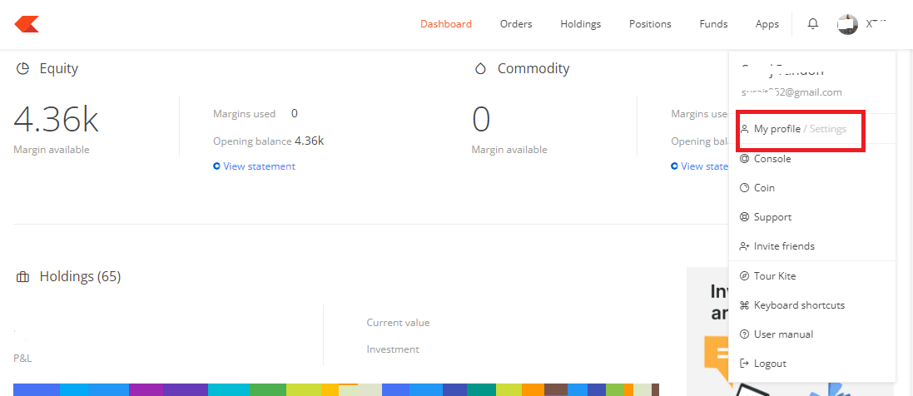Switch to the Orders tab
The height and width of the screenshot is (396, 913).
(x=516, y=24)
